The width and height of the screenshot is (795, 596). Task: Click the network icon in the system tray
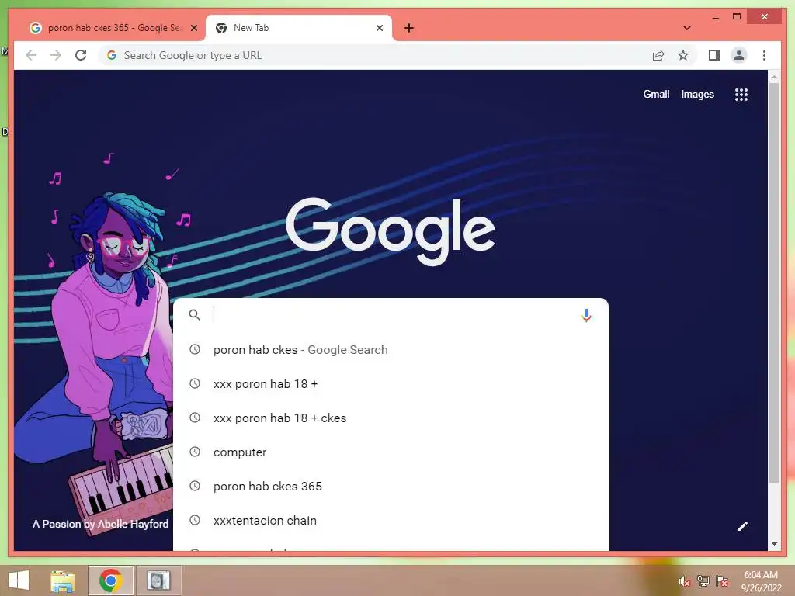click(x=703, y=581)
